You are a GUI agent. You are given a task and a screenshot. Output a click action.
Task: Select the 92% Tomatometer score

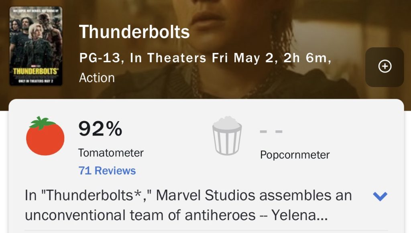coord(100,129)
